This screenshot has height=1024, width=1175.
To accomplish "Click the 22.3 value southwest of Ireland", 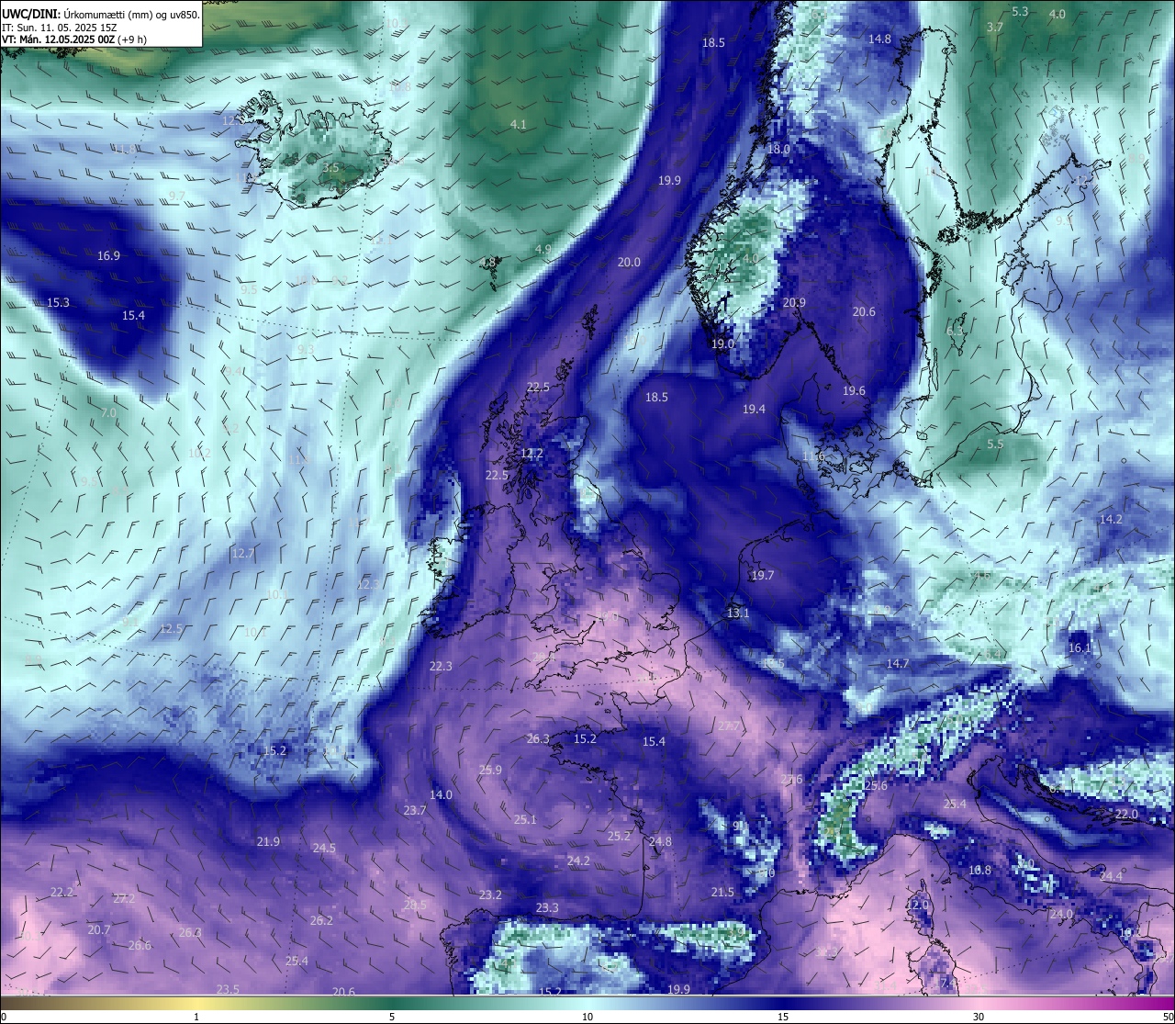I will (x=441, y=666).
